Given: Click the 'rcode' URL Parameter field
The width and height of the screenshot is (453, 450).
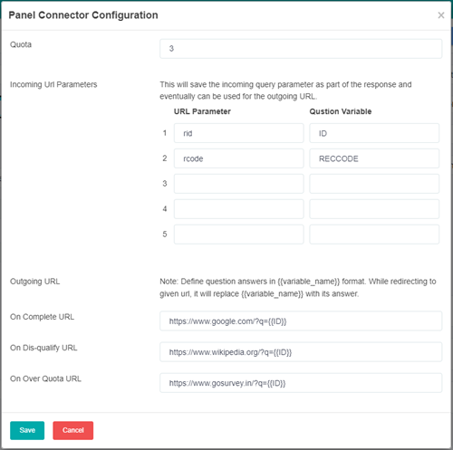Looking at the screenshot, I should pos(238,158).
